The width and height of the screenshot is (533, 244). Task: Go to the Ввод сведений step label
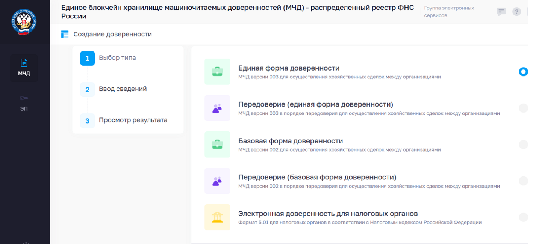123,89
